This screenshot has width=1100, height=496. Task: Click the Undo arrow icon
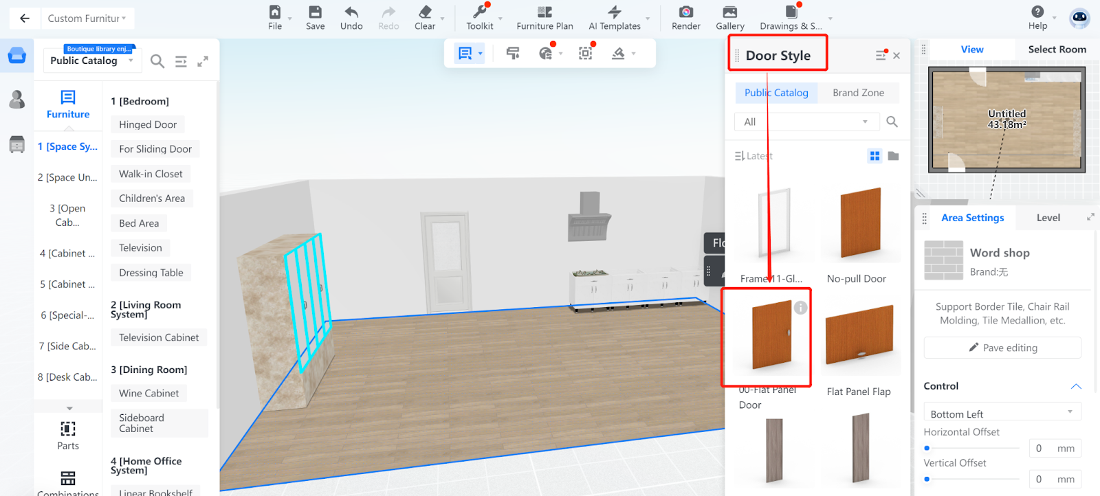[351, 12]
